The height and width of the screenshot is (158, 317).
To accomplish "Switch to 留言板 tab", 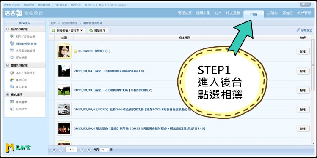I will 287,13.
